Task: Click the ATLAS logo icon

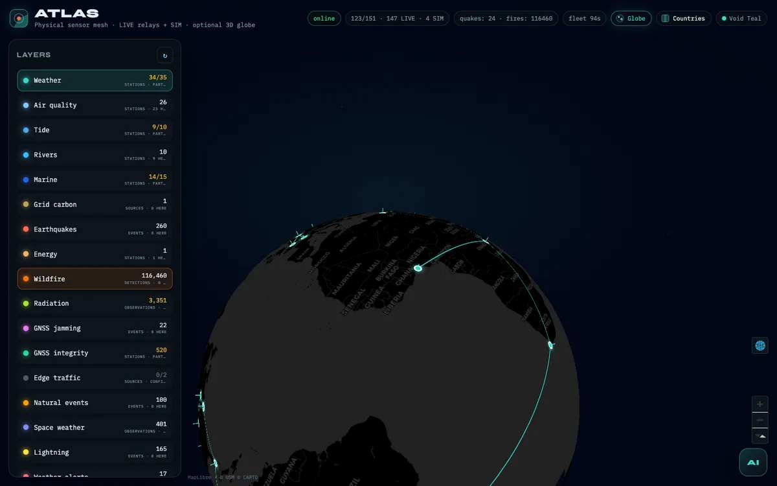Action: click(19, 18)
